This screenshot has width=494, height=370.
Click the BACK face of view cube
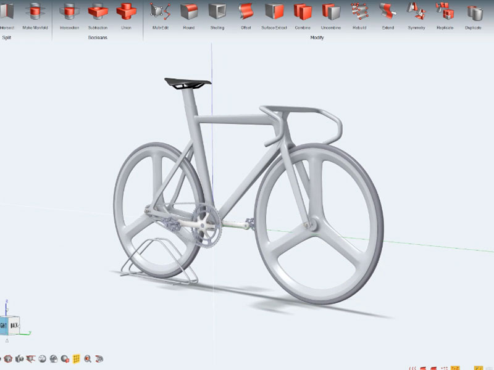click(15, 324)
